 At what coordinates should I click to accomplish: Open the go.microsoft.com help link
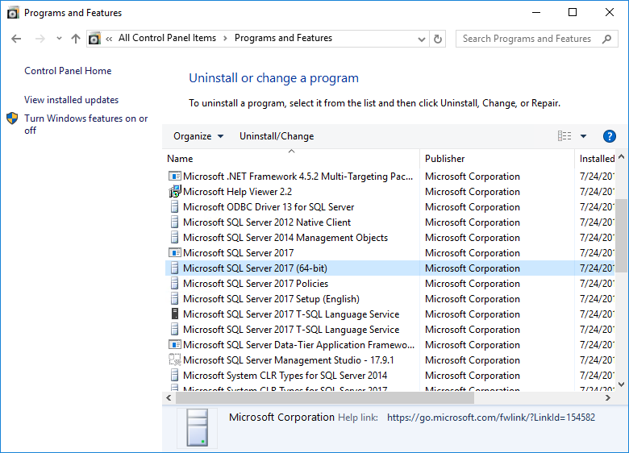click(491, 418)
